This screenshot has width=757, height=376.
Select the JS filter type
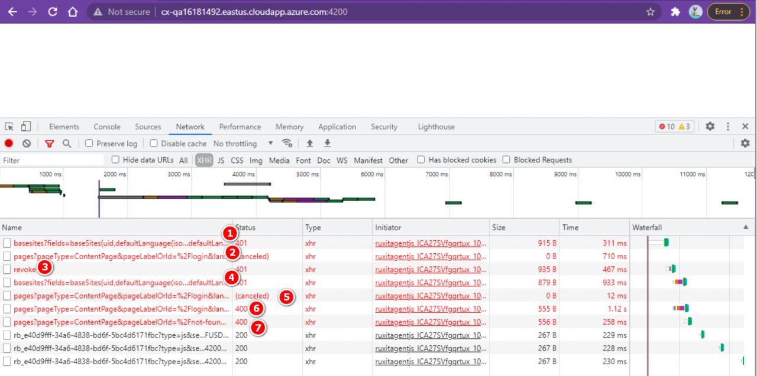point(221,161)
